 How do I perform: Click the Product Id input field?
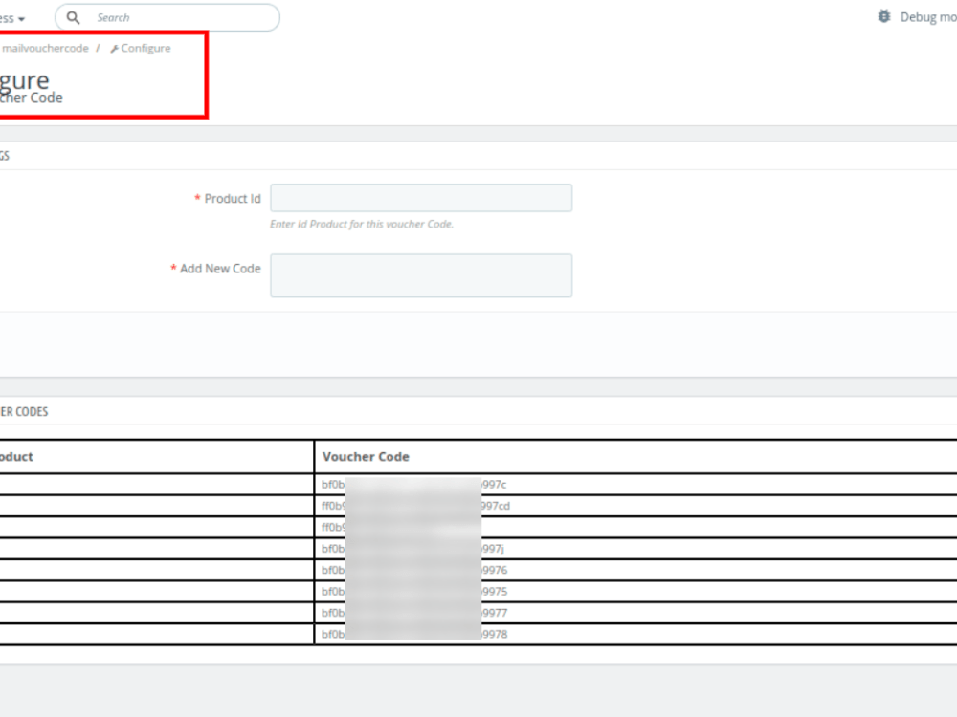tap(421, 197)
